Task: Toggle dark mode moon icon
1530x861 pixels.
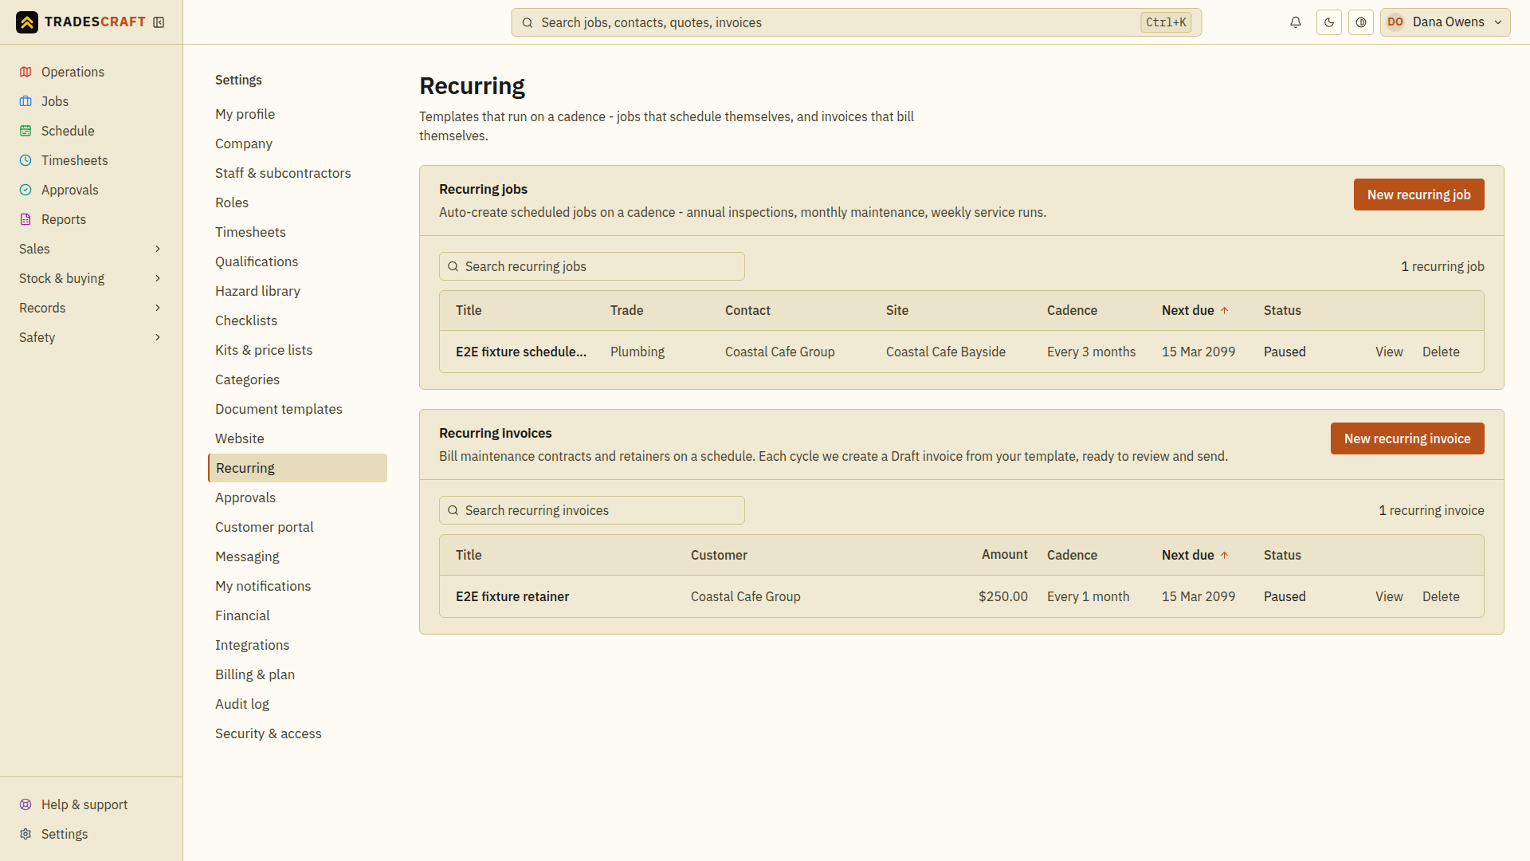Action: click(x=1329, y=22)
